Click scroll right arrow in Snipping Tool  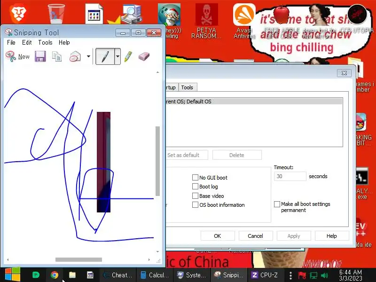pos(149,260)
